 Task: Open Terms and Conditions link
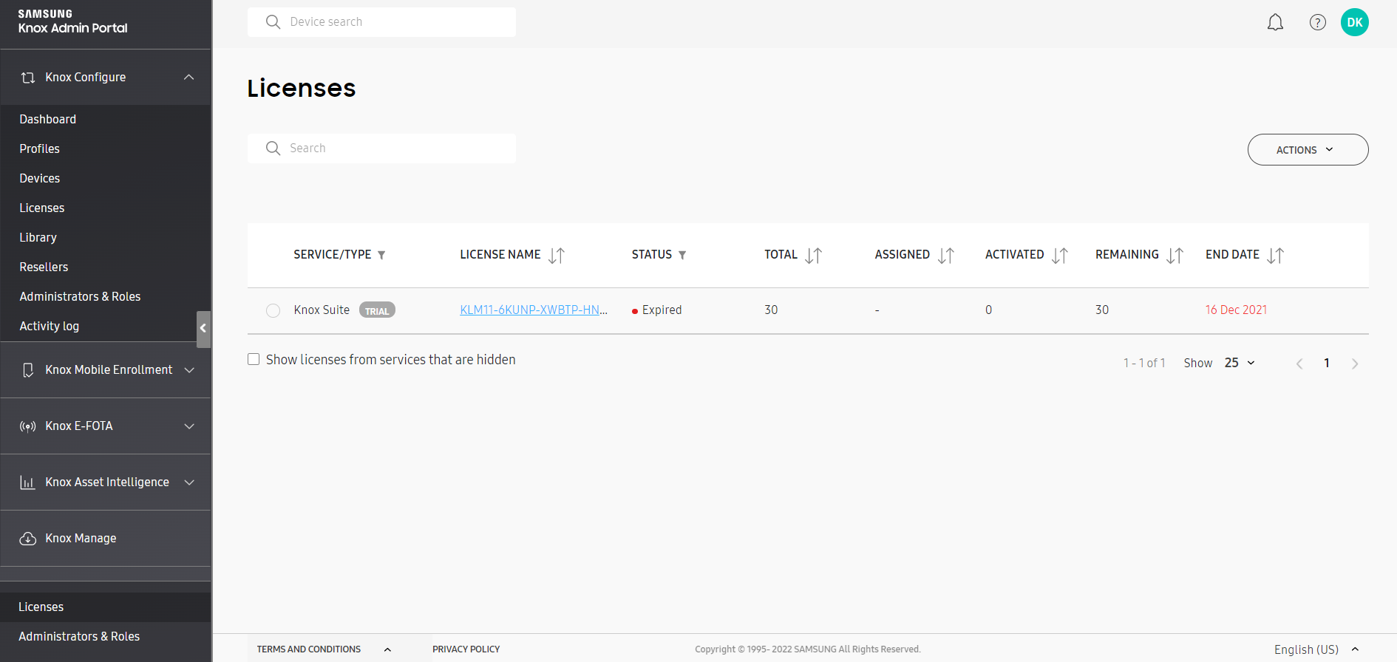309,649
